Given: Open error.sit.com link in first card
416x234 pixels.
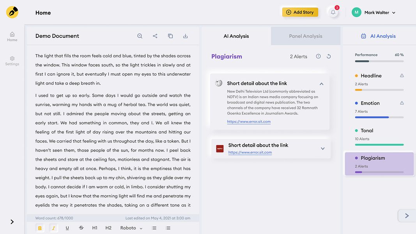Looking at the screenshot, I should (249, 122).
